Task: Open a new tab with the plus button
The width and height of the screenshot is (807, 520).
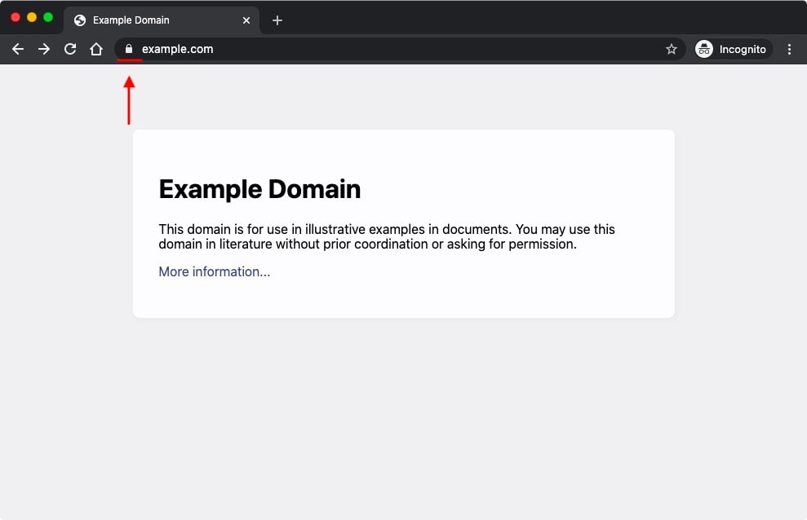Action: [277, 20]
